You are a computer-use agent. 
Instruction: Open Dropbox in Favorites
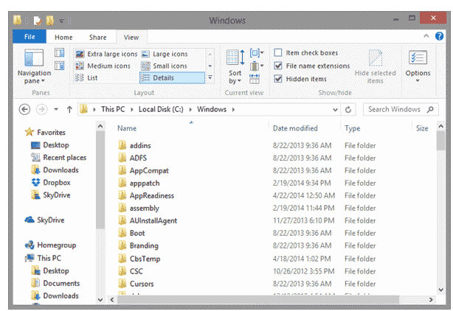tap(51, 183)
